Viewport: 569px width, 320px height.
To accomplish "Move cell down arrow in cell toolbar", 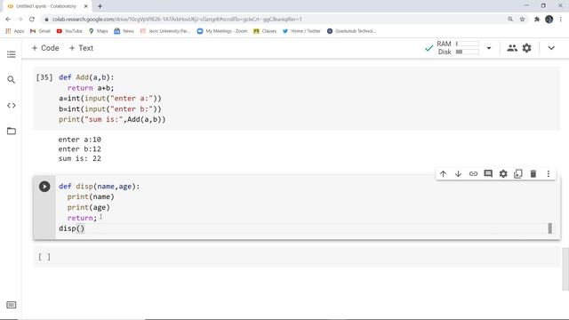I will tap(459, 174).
